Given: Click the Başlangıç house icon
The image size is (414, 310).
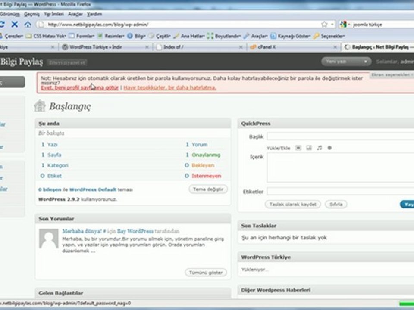Looking at the screenshot, I should click(40, 106).
